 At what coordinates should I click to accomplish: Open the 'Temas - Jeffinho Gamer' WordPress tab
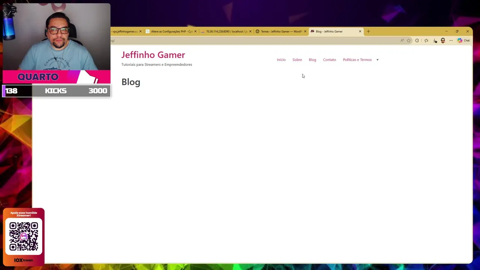coord(281,31)
